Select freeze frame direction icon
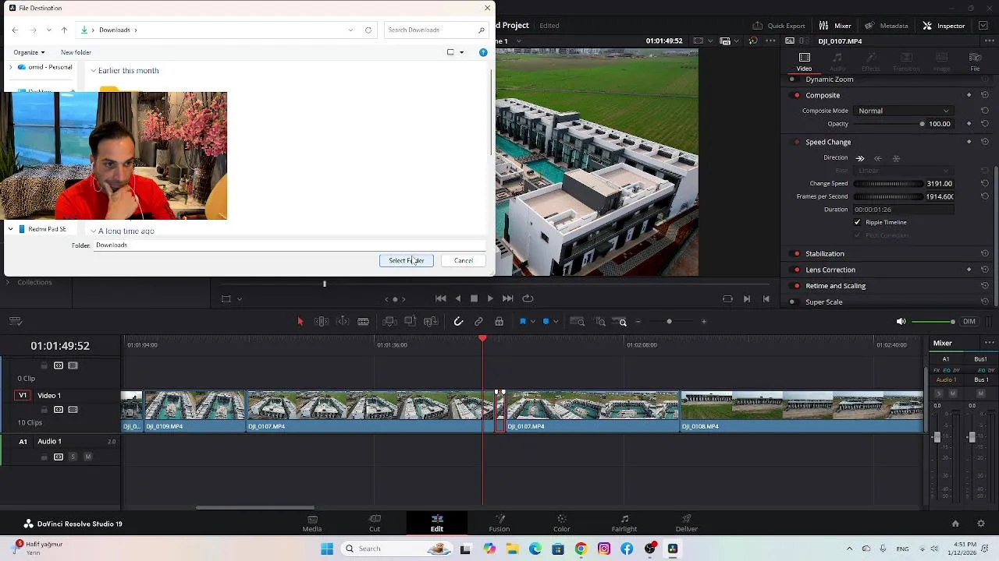The width and height of the screenshot is (999, 561). pyautogui.click(x=896, y=158)
